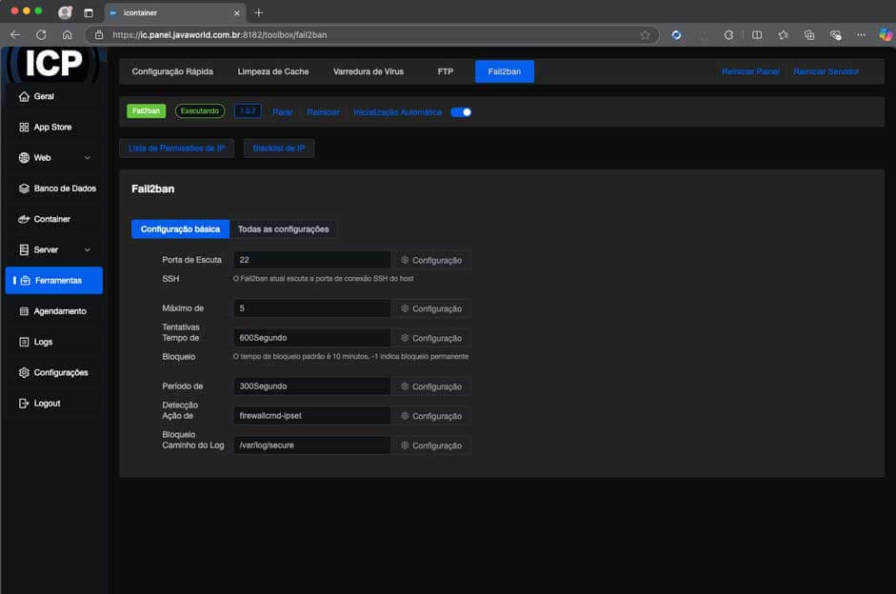Bookmark this page with the star icon
This screenshot has width=896, height=594.
[645, 34]
